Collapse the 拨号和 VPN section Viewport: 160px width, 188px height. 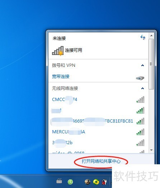coord(142,65)
